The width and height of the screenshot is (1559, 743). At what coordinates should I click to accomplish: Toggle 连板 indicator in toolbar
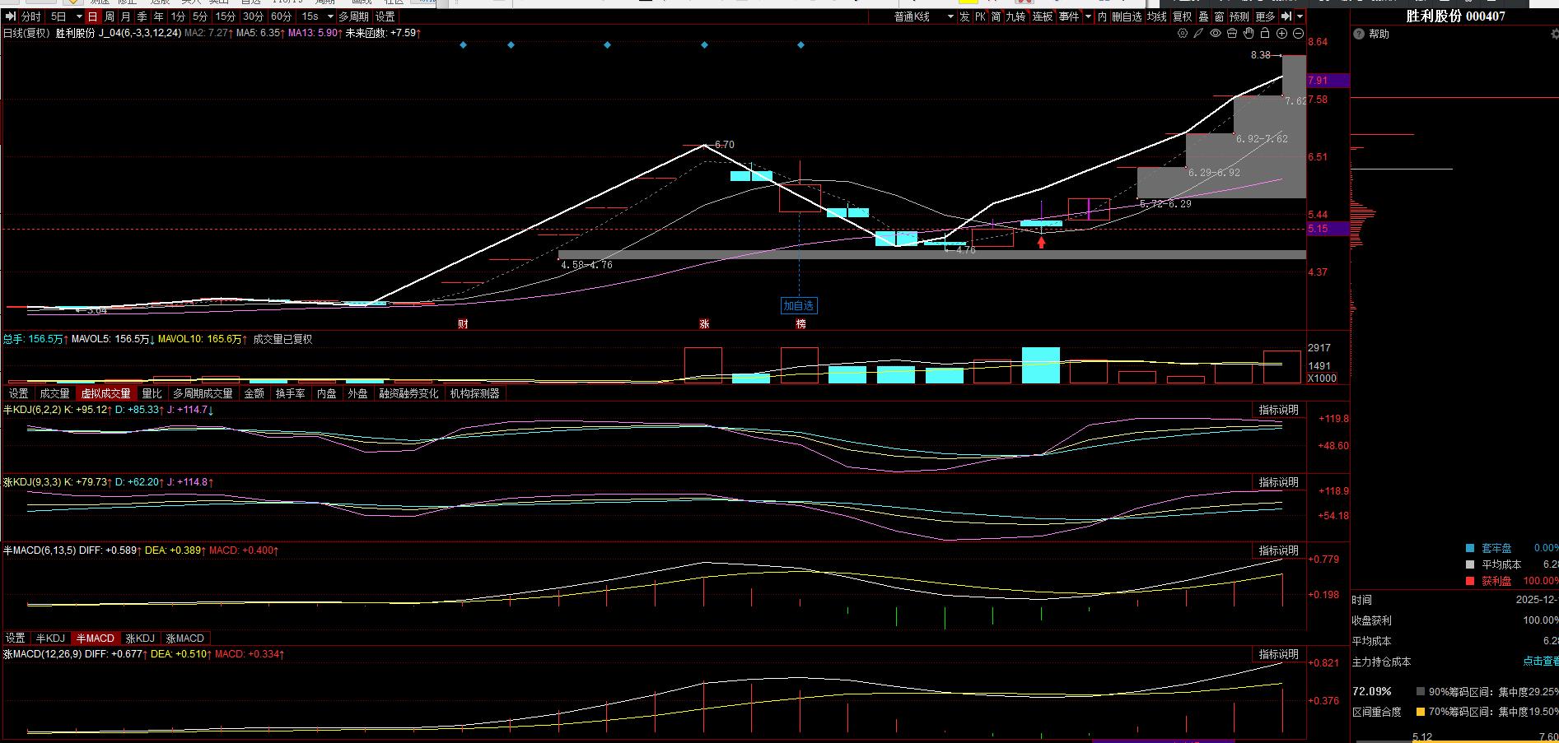tap(1043, 16)
